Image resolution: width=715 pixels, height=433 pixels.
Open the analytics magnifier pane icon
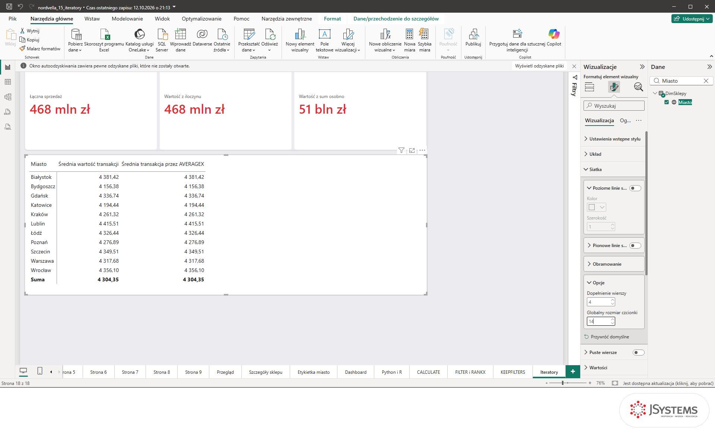click(x=638, y=87)
